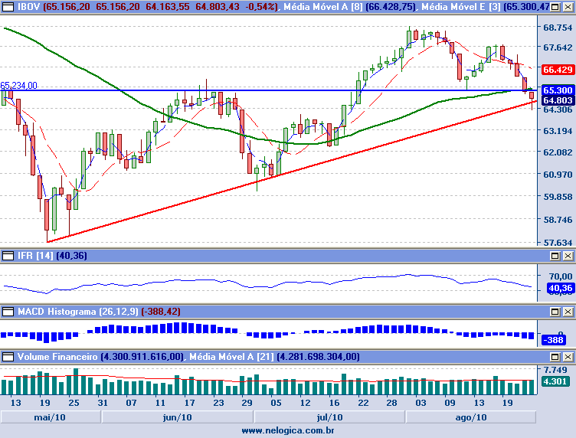Select the mai/10 month on the timeline

click(x=50, y=417)
